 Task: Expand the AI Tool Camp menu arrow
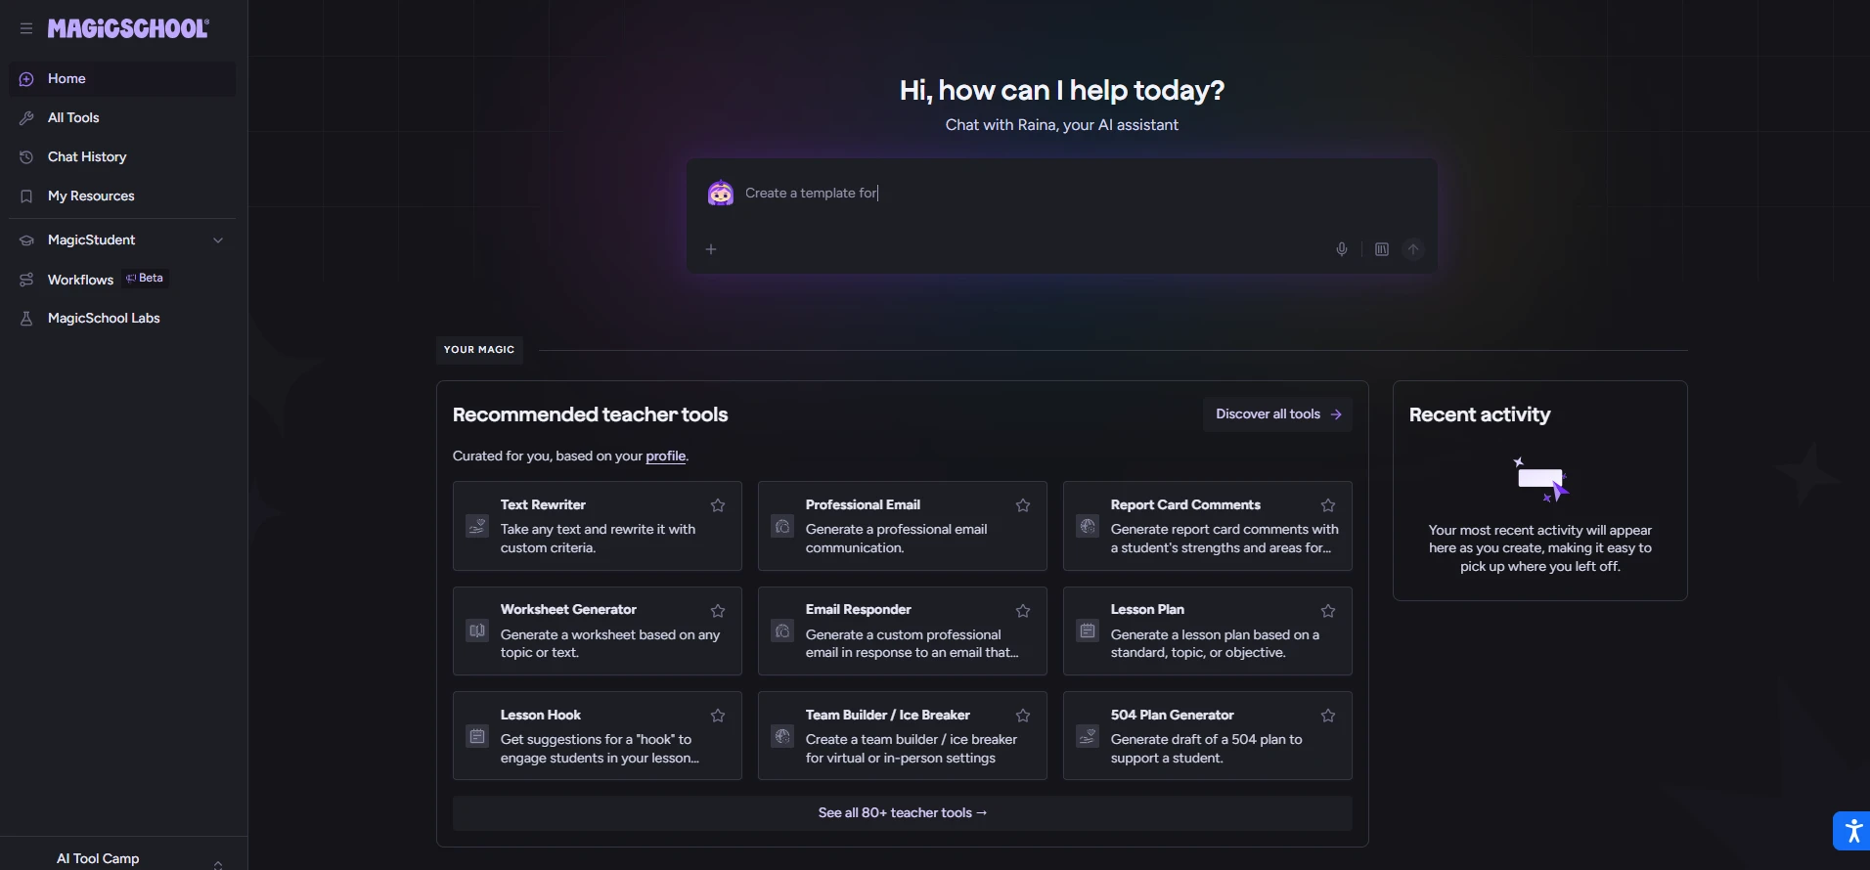tap(218, 863)
